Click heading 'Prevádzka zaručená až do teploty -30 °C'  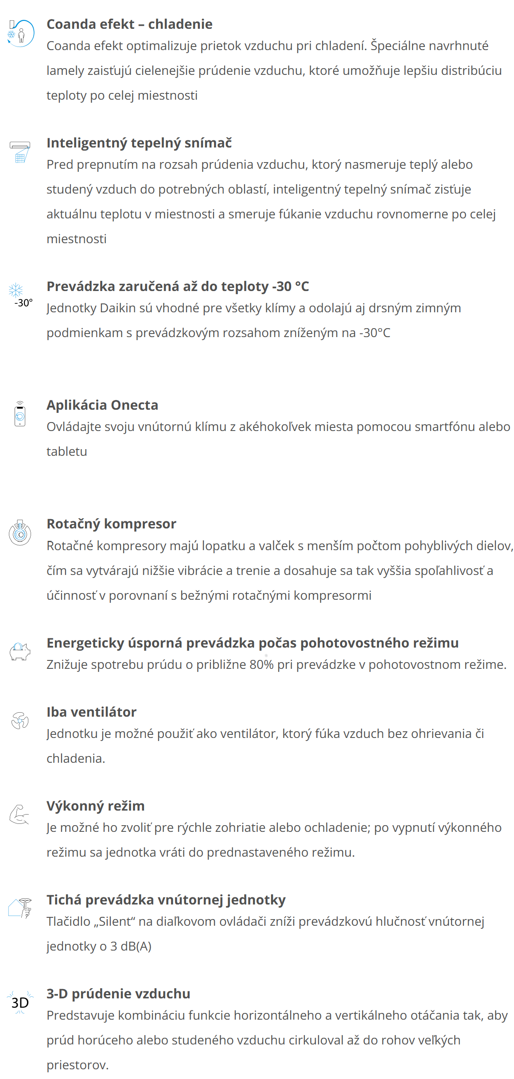tap(178, 286)
